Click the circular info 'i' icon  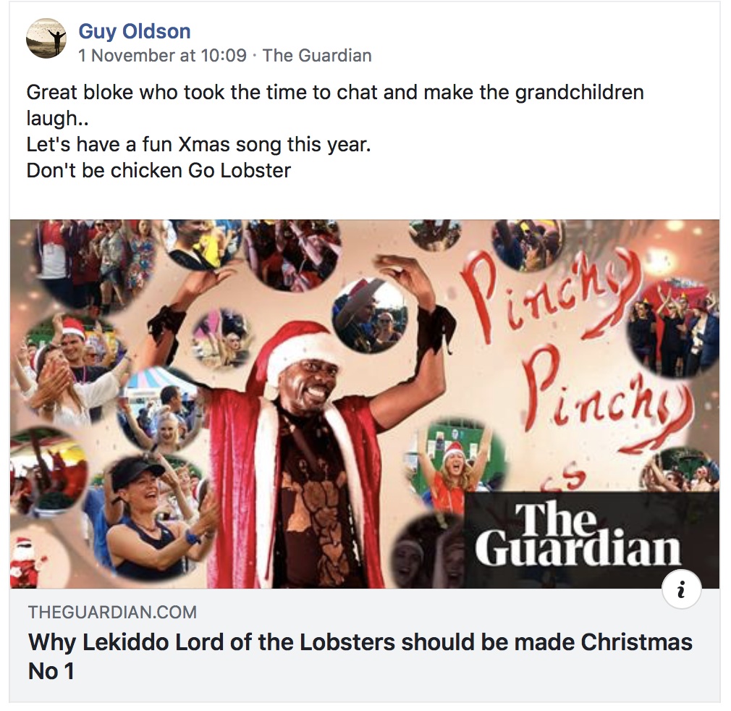[682, 589]
